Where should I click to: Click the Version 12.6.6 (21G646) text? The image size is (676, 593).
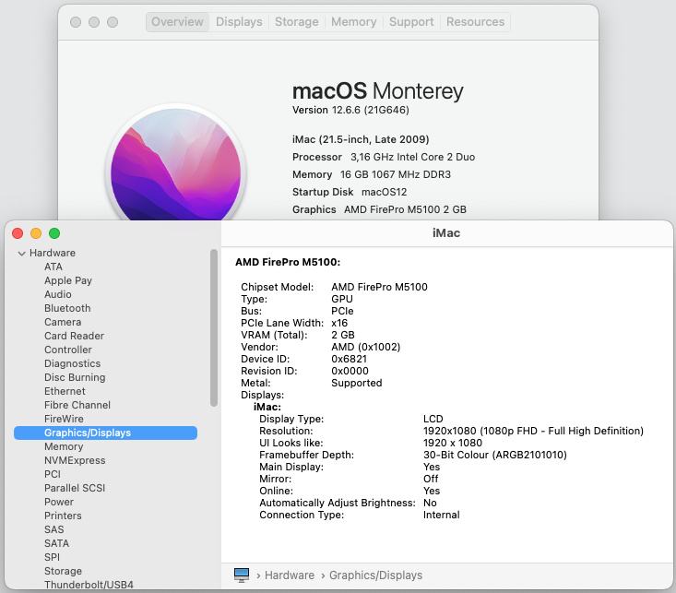pos(350,110)
